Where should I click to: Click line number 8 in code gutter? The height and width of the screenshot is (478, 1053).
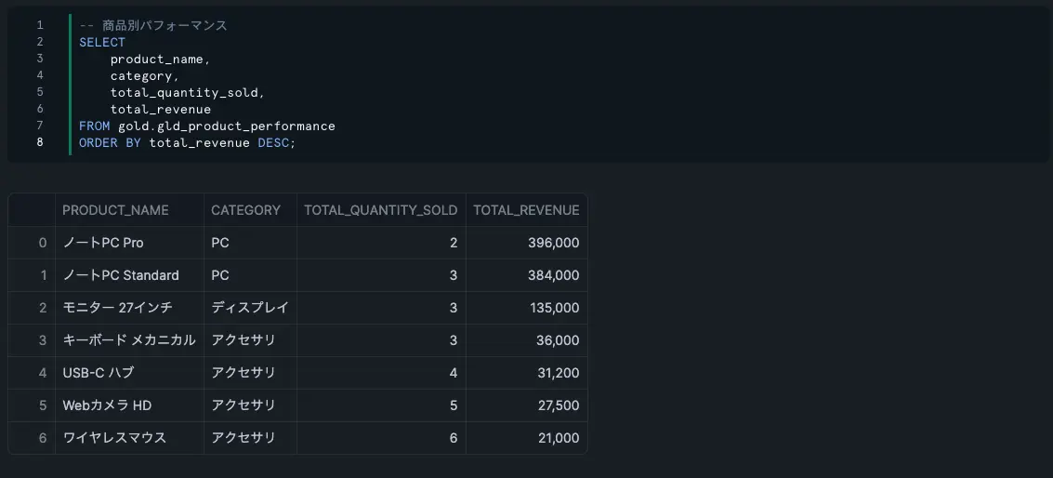40,142
